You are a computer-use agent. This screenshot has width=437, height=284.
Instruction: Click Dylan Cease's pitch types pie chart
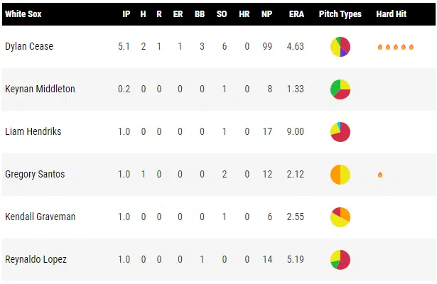[340, 47]
